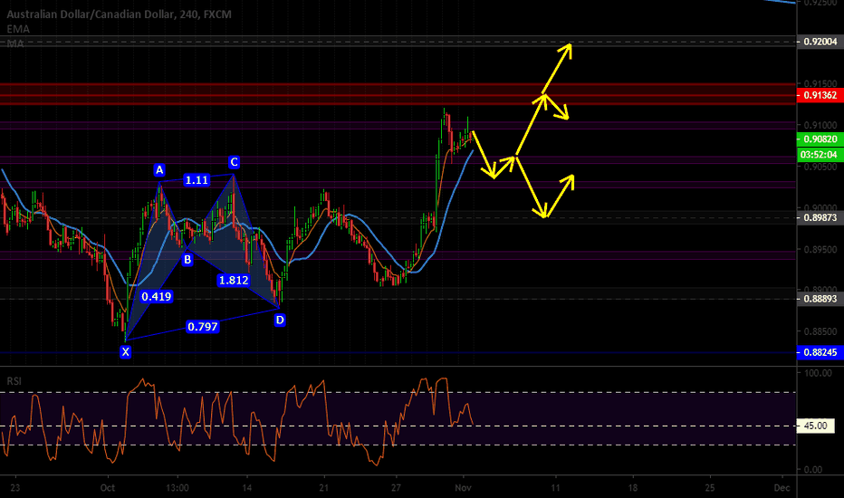Click the Australian Dollar/Canadian Dollar chart title
Screen dimensions: 844x498
91,14
